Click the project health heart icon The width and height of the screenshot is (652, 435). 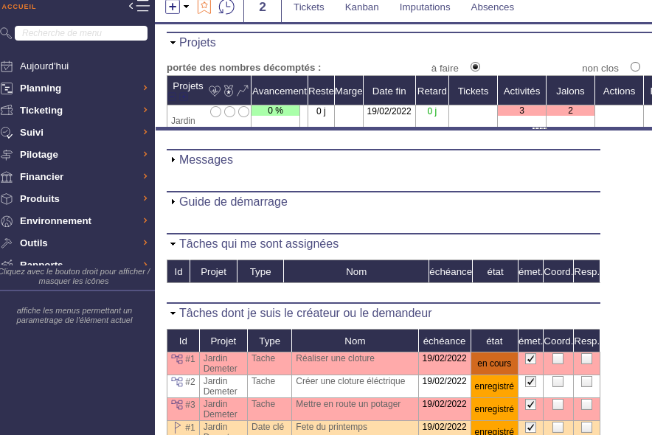point(215,91)
